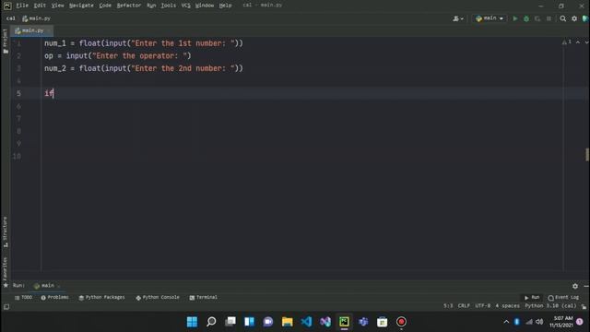The image size is (590, 332).
Task: Open Task View on the taskbar
Action: tap(230, 322)
